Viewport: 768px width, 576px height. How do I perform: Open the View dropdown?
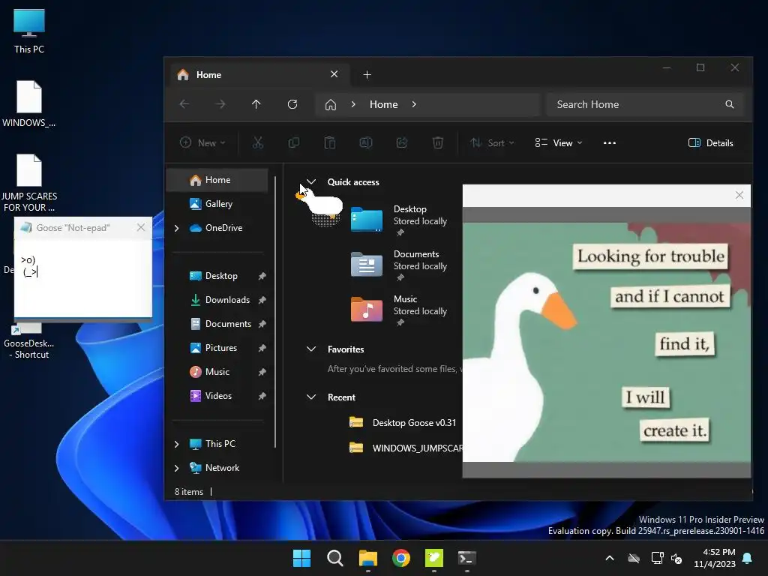(558, 142)
